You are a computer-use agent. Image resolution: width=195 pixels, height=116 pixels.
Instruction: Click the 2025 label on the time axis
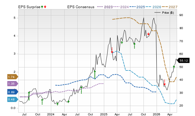[x=104, y=114]
